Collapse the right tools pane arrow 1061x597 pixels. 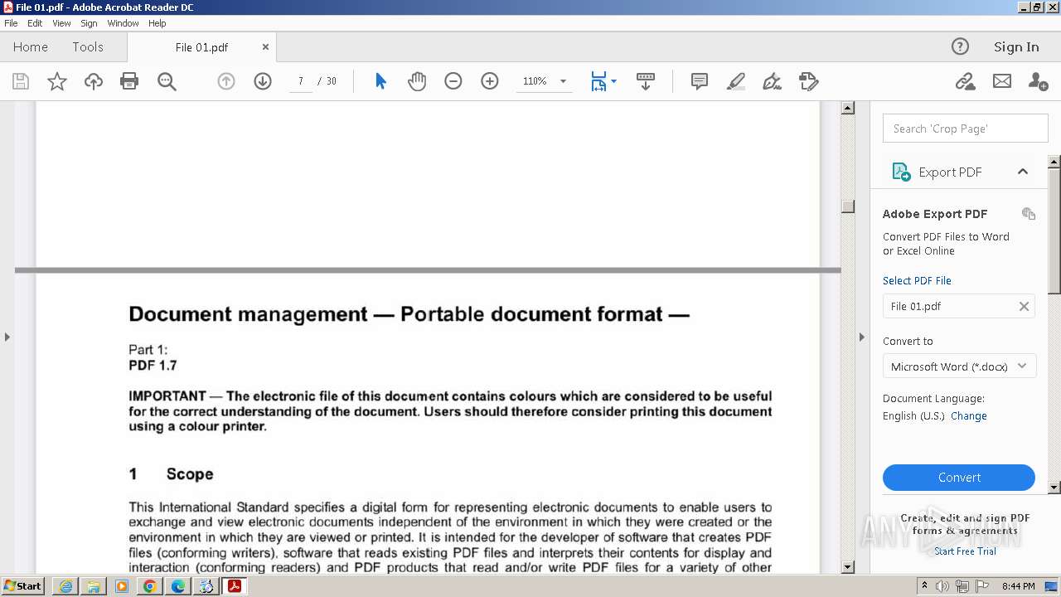coord(862,337)
